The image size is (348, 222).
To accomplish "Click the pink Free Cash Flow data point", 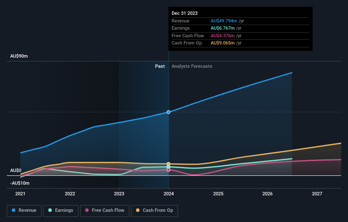I will [168, 170].
